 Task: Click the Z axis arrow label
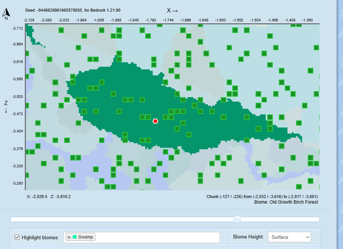6,106
